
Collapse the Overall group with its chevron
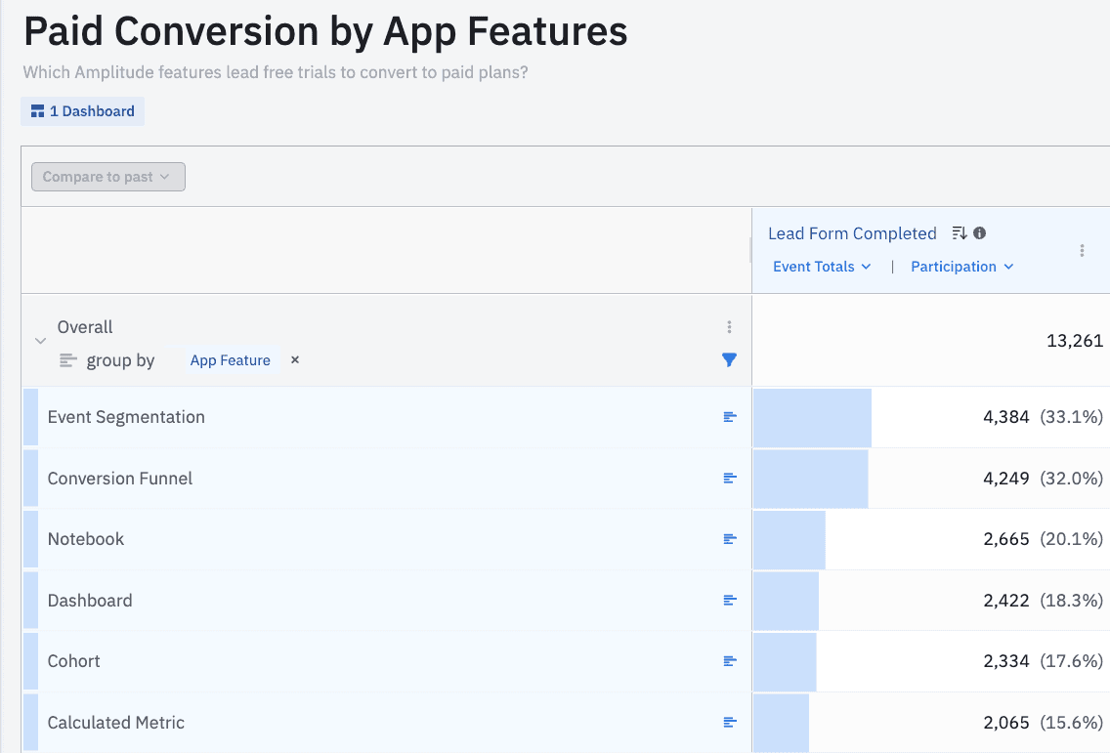40,340
